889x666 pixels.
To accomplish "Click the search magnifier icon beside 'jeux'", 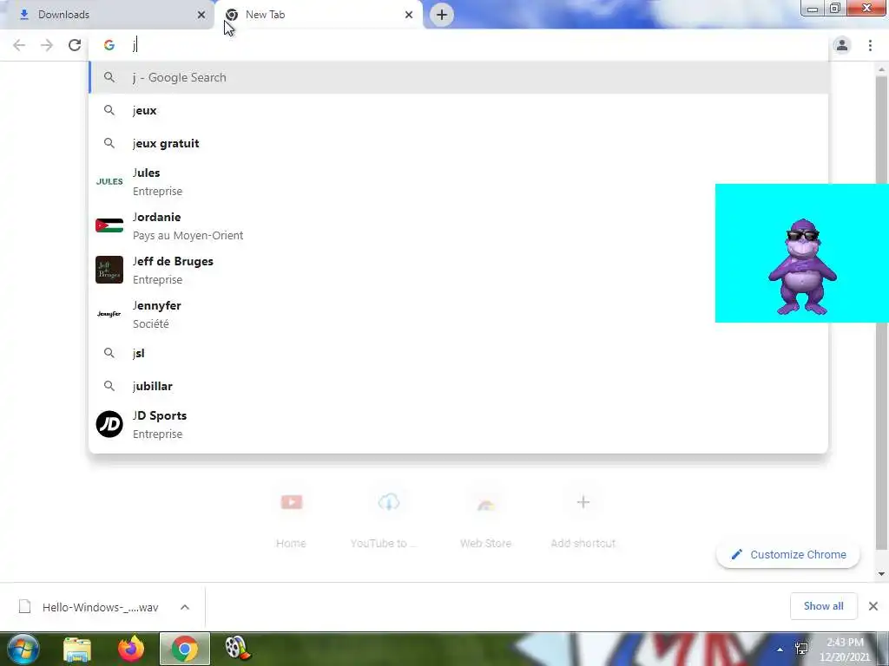I will [109, 110].
